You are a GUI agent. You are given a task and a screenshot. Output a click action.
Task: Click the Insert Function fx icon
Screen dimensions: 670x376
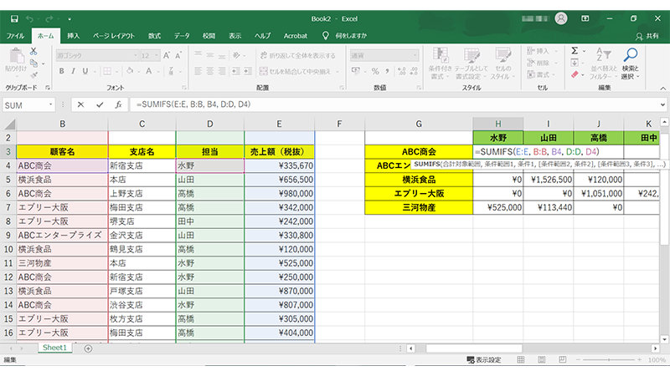click(x=118, y=104)
